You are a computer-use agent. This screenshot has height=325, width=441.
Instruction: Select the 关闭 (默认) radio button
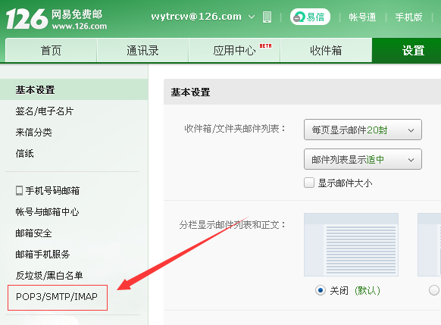[x=321, y=290]
